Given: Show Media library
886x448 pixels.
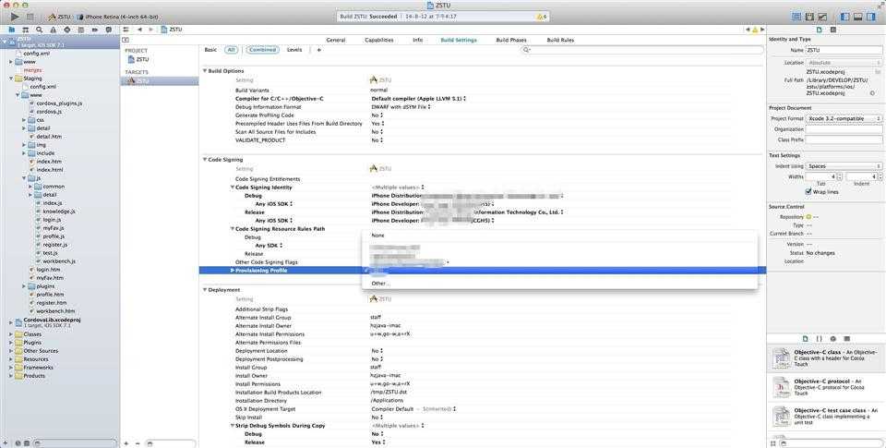Looking at the screenshot, I should pos(846,338).
